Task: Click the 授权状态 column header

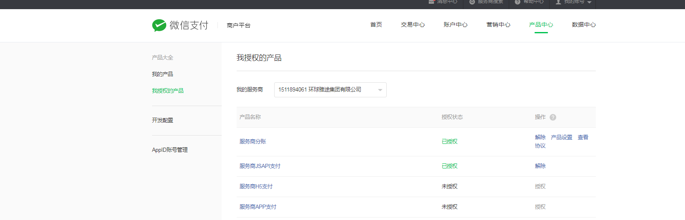Action: tap(452, 117)
